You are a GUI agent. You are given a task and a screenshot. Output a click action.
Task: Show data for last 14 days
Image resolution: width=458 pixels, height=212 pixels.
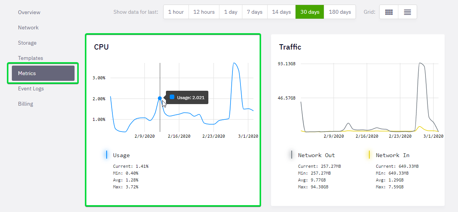click(281, 12)
